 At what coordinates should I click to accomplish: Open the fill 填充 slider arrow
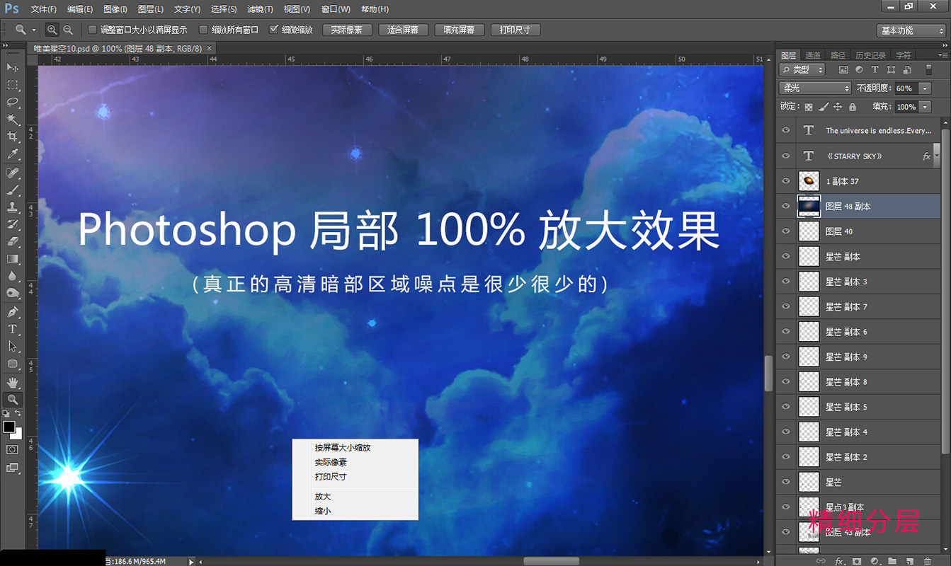(926, 107)
